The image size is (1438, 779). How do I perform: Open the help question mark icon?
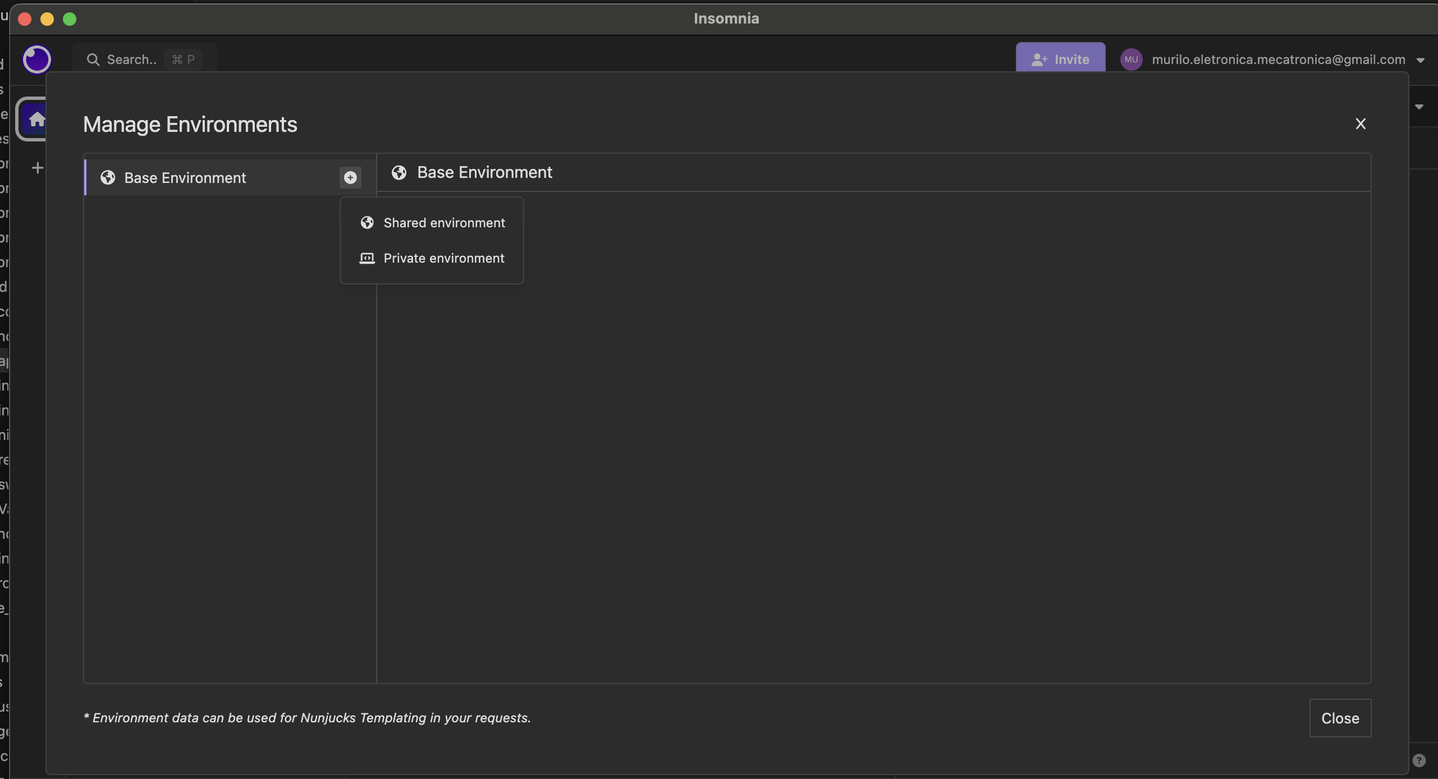coord(1419,760)
